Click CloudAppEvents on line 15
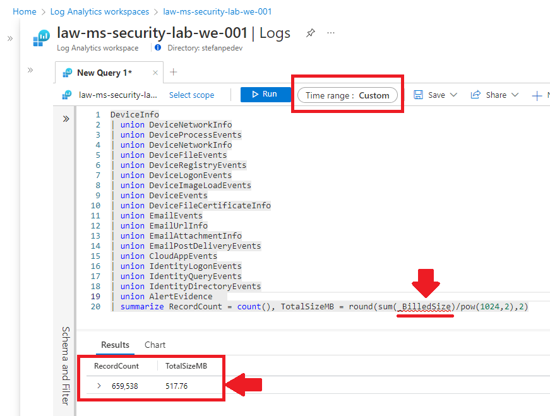The image size is (550, 416). point(184,256)
